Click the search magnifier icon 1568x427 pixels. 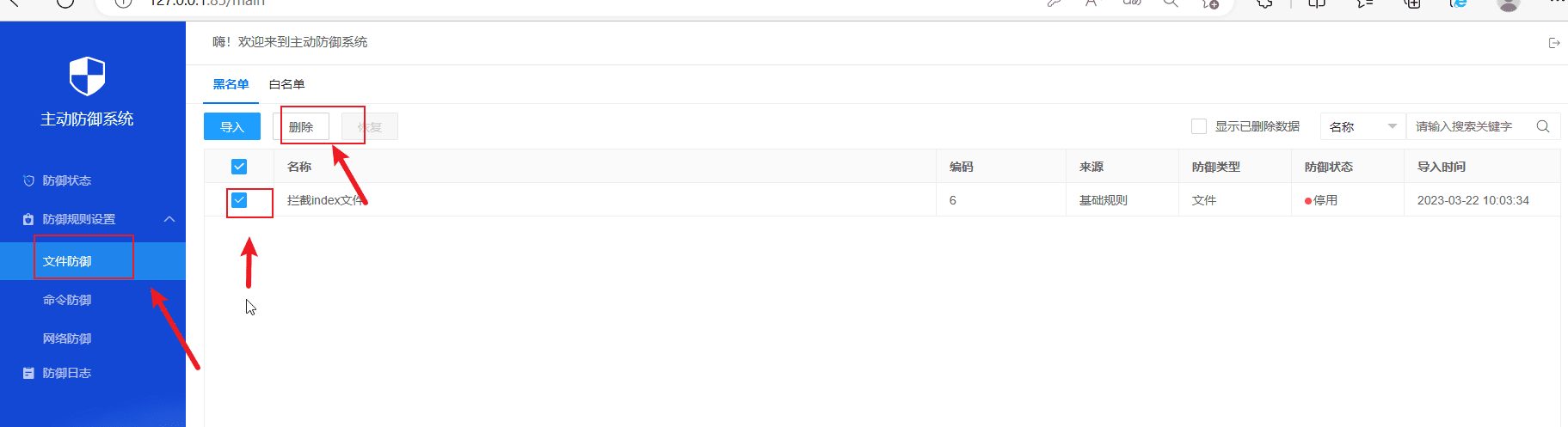coord(1543,126)
